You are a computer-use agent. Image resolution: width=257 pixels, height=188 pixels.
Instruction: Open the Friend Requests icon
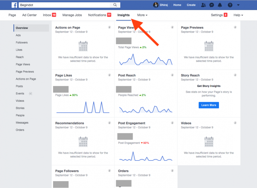(x=204, y=5)
